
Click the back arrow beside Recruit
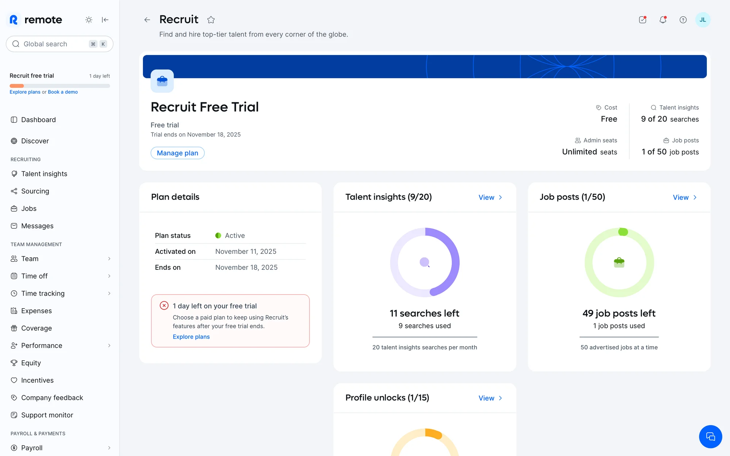(147, 20)
